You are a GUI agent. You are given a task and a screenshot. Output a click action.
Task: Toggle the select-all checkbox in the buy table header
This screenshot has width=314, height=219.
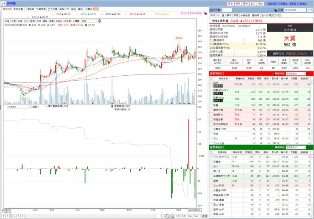coord(211,78)
